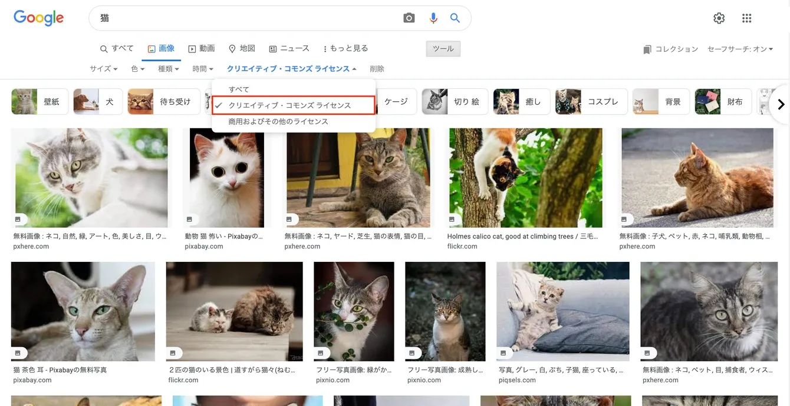Click licensable badge on the yellow door tabby image
The image size is (790, 406).
click(x=289, y=219)
